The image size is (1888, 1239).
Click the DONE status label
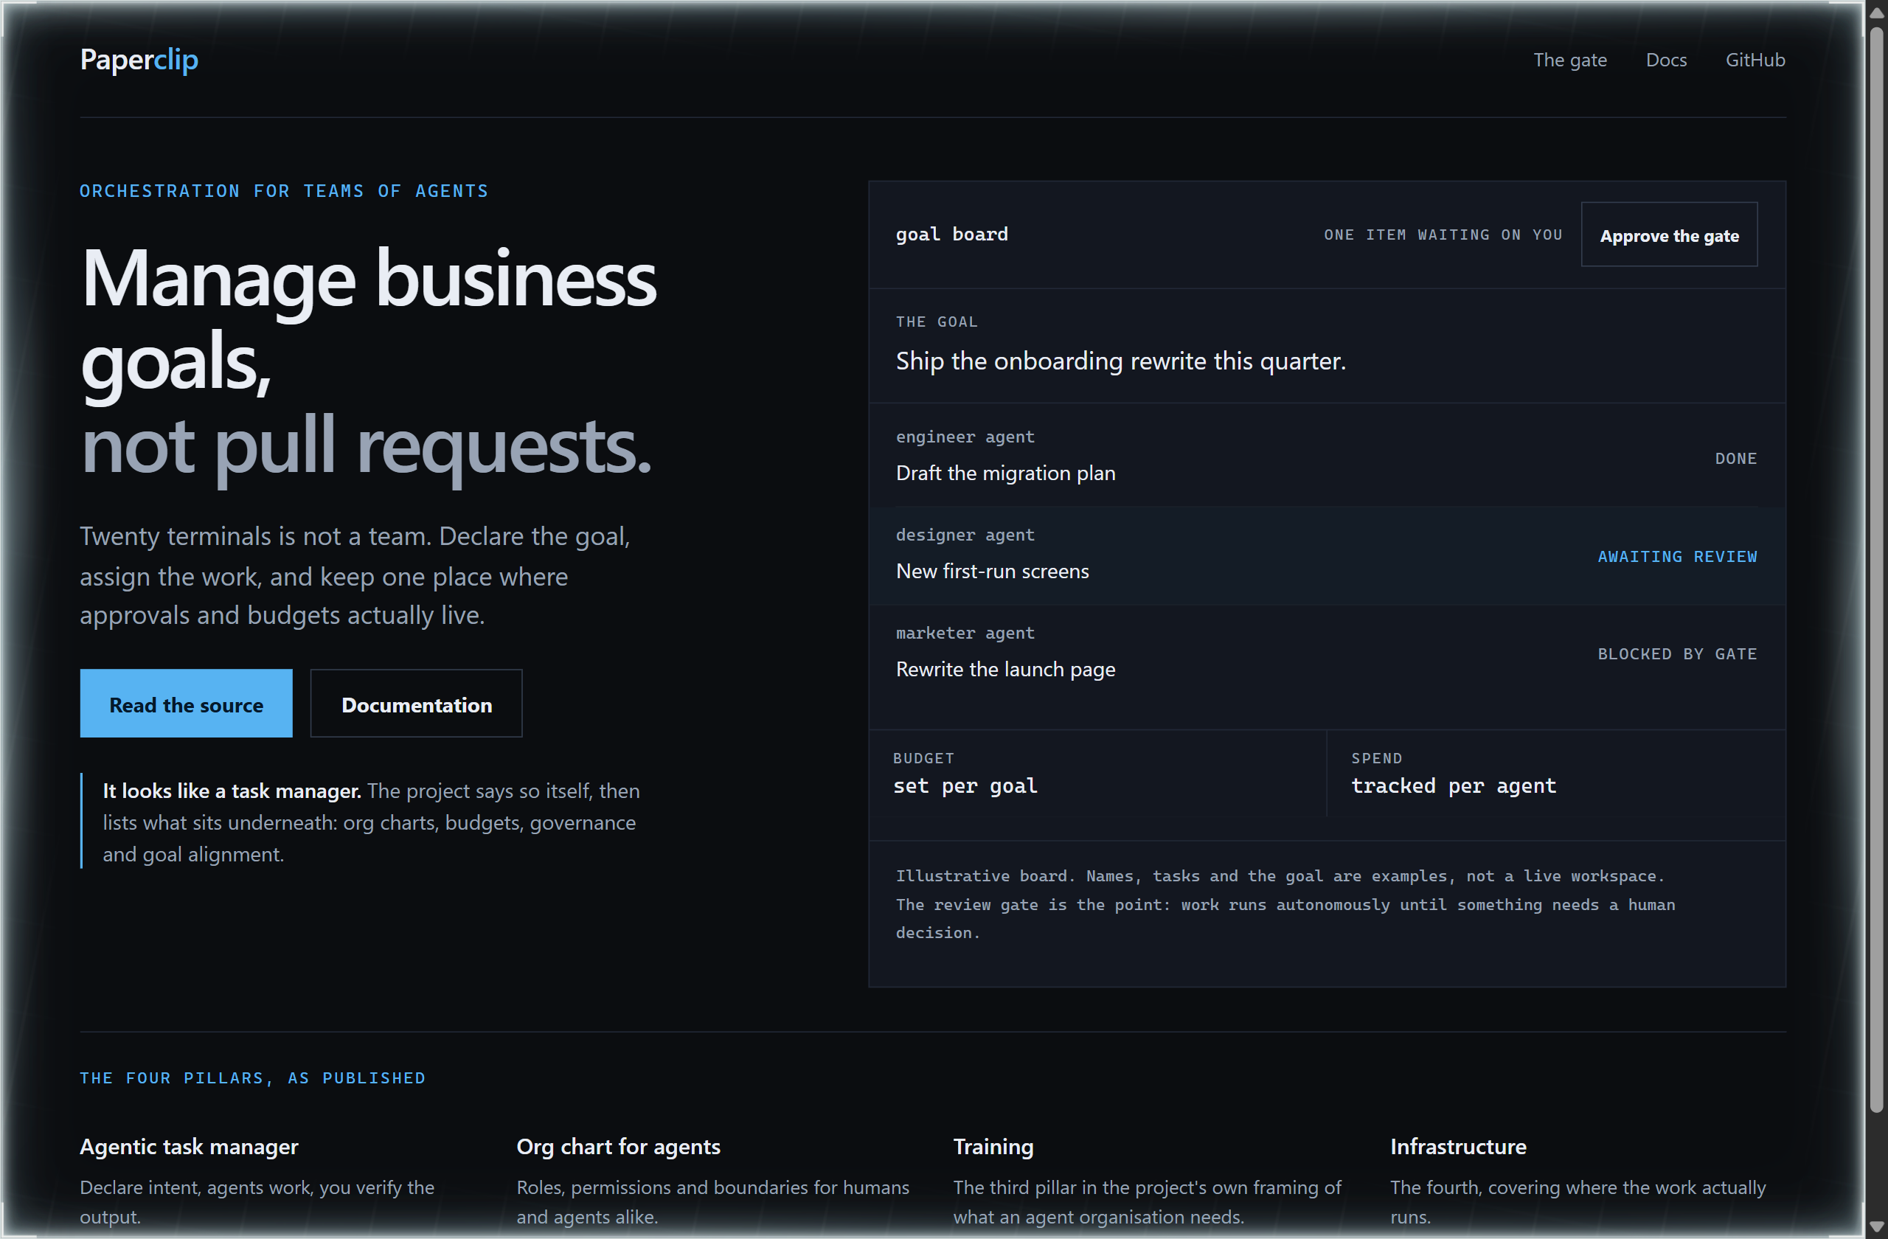(1735, 459)
